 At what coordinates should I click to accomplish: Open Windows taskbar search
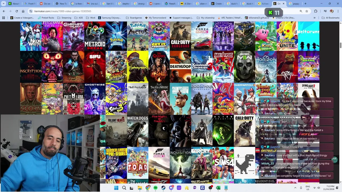point(124,188)
